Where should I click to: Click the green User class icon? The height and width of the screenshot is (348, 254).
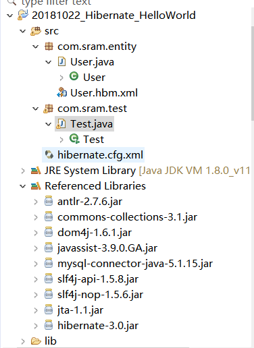(x=74, y=76)
